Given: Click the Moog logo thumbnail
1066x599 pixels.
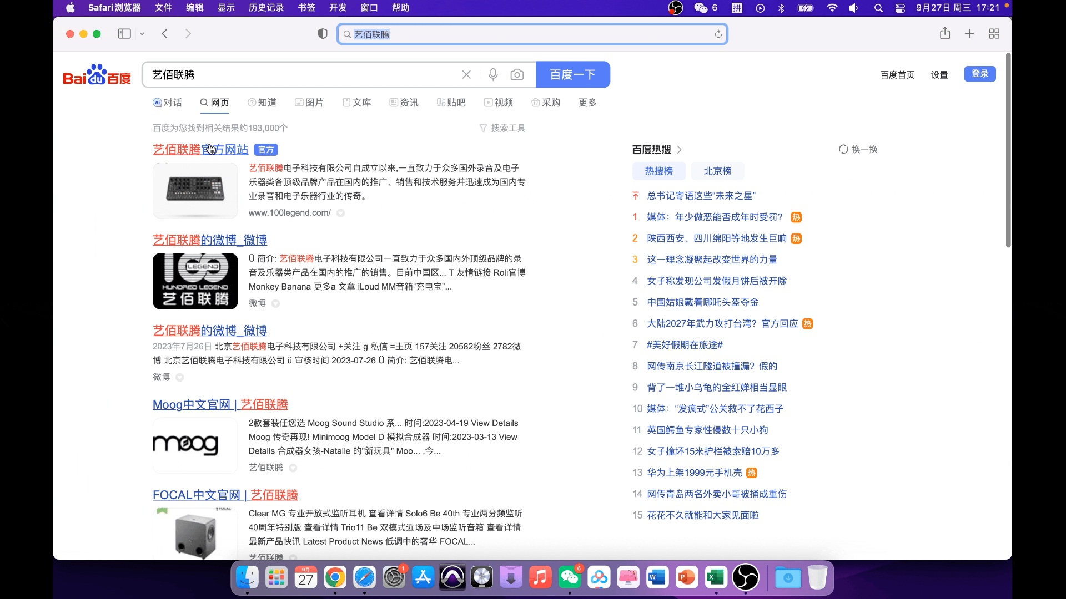Looking at the screenshot, I should point(195,445).
